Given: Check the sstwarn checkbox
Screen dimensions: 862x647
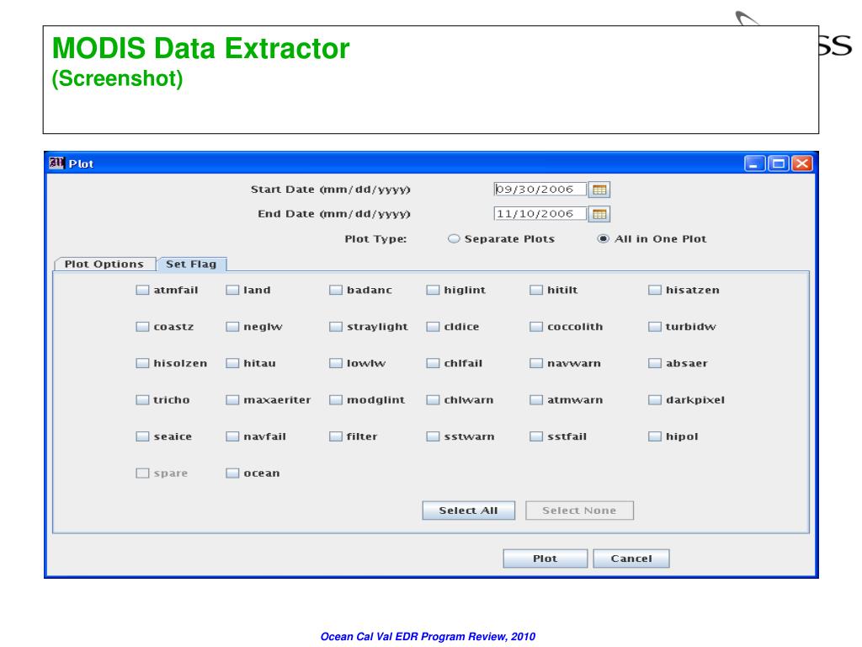Looking at the screenshot, I should click(434, 436).
